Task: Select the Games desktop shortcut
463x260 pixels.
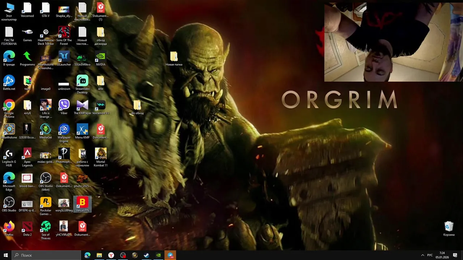Action: [27, 34]
